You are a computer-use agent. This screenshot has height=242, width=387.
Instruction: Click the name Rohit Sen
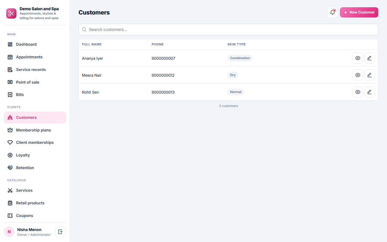[90, 92]
